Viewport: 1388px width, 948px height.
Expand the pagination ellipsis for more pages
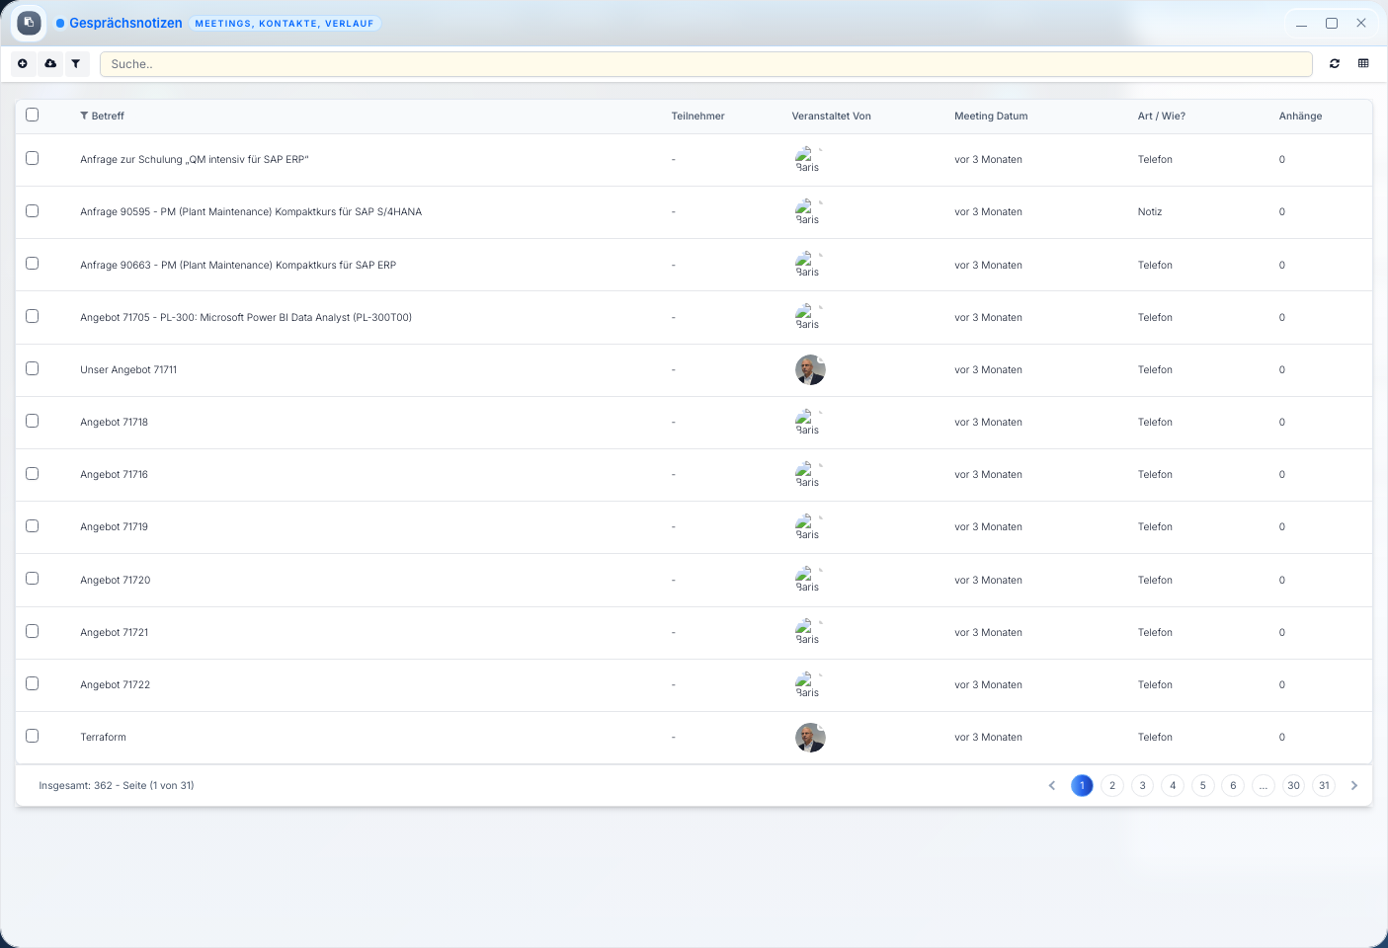(x=1263, y=786)
